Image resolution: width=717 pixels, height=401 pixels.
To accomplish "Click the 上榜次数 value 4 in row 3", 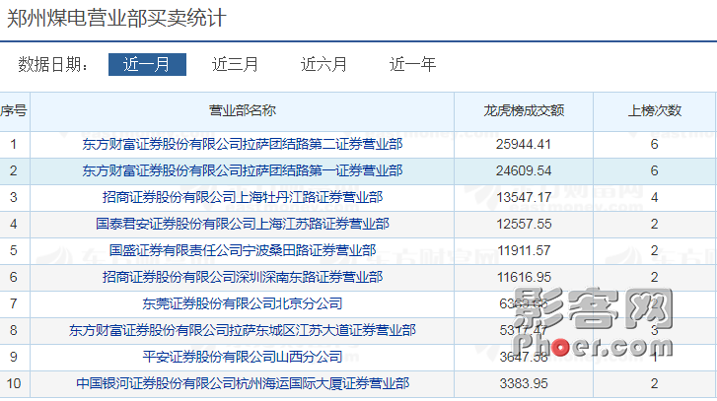I will pyautogui.click(x=654, y=197).
